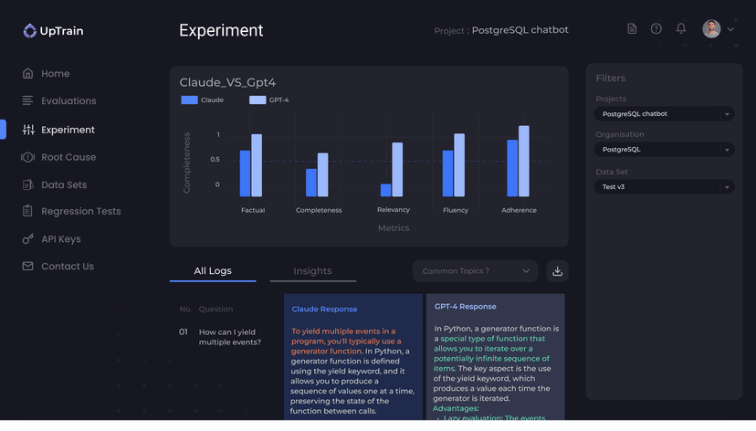
Task: Open the Common Topics dropdown
Action: pos(475,271)
